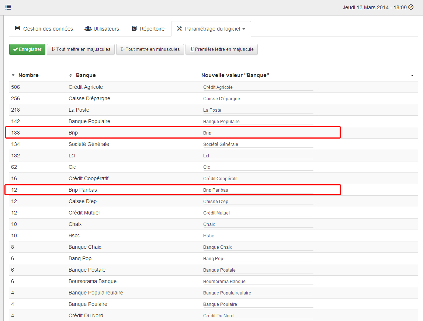The height and width of the screenshot is (321, 423).
Task: Click the Lcl bank name cell
Action: (x=72, y=156)
